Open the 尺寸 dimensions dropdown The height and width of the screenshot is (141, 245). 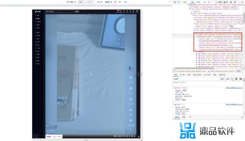(x=71, y=2)
